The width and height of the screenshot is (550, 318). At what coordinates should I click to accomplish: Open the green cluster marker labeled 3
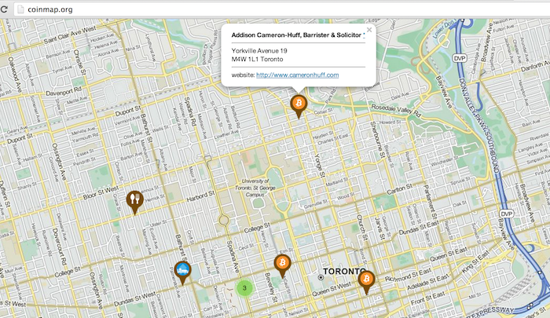click(244, 288)
